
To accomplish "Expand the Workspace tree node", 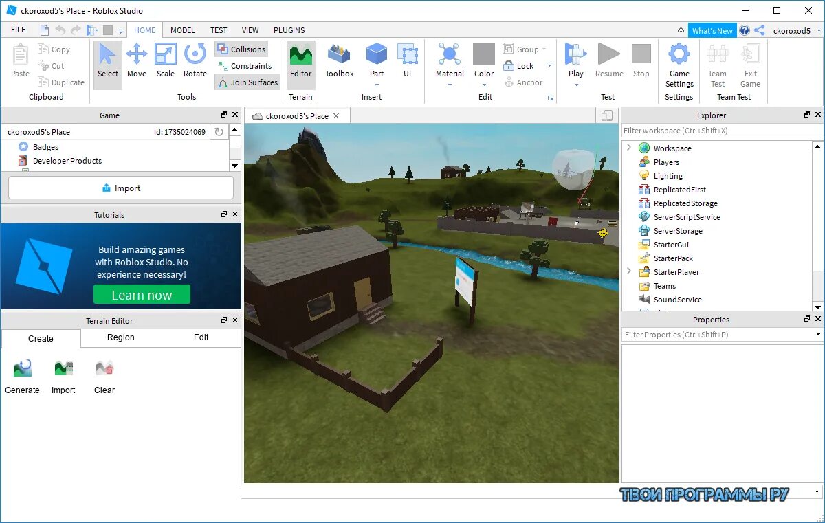I will [629, 148].
